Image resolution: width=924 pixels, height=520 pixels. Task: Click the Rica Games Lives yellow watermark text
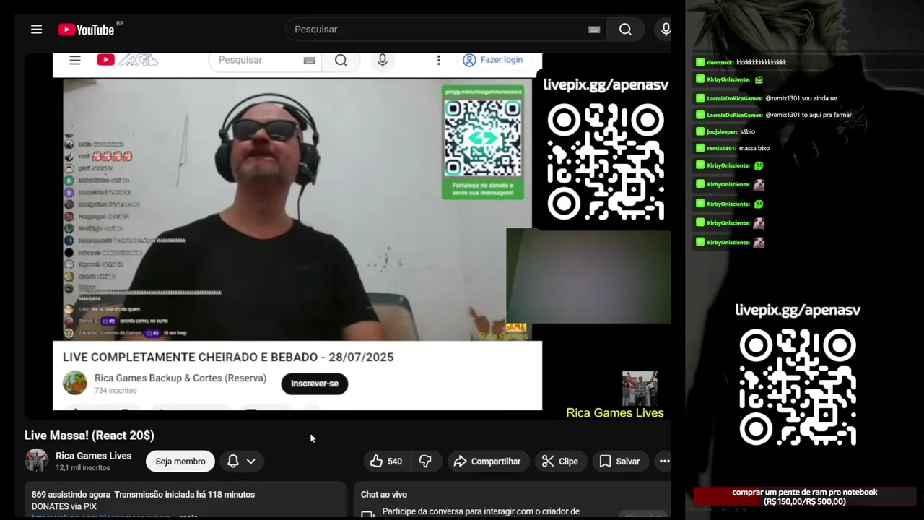coord(615,413)
